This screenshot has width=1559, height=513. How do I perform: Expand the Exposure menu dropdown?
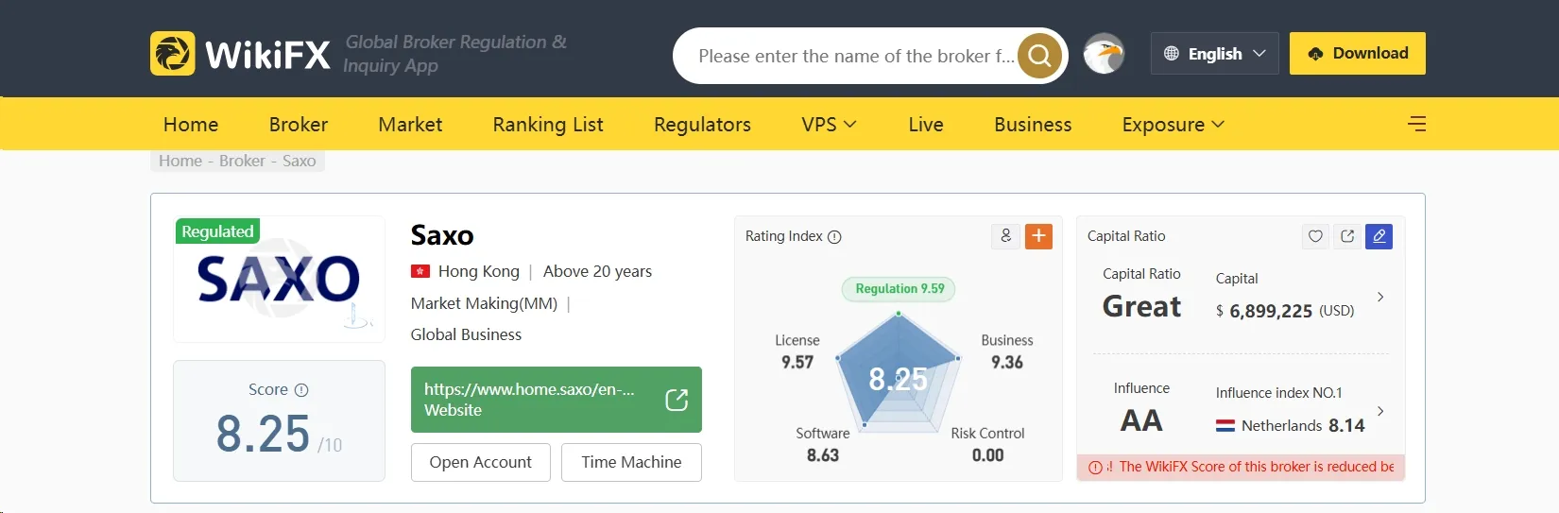pos(1173,125)
